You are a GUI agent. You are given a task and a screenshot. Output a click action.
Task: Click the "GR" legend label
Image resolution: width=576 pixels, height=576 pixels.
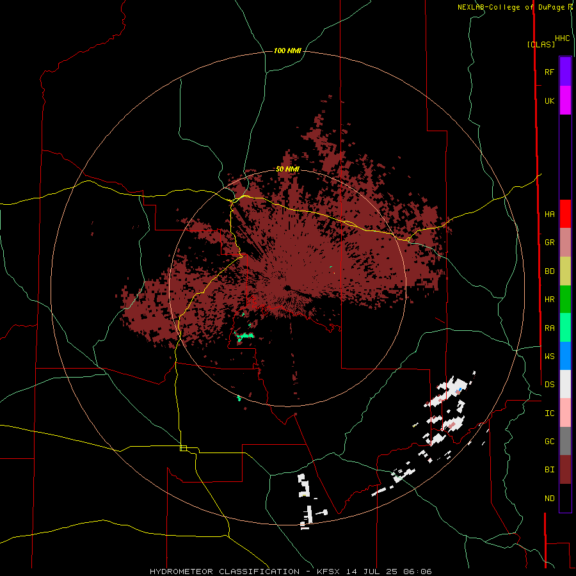(x=549, y=243)
